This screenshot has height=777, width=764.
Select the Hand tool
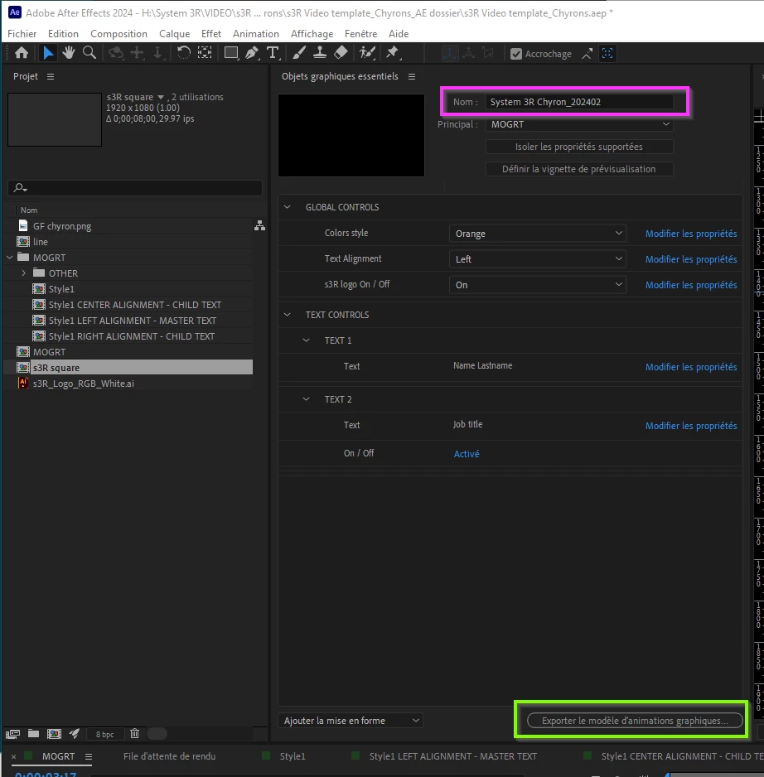click(x=69, y=53)
